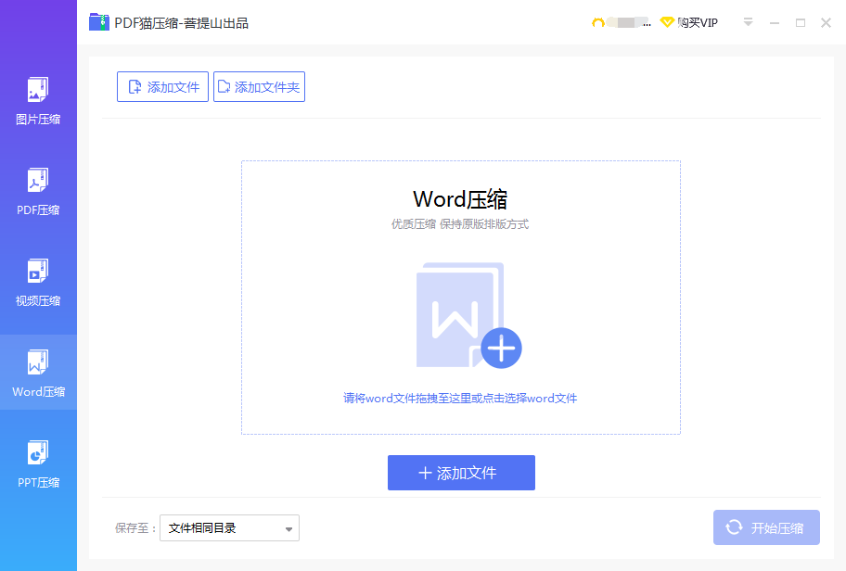Select Word压缩 in the sidebar
The width and height of the screenshot is (846, 571).
click(x=38, y=374)
